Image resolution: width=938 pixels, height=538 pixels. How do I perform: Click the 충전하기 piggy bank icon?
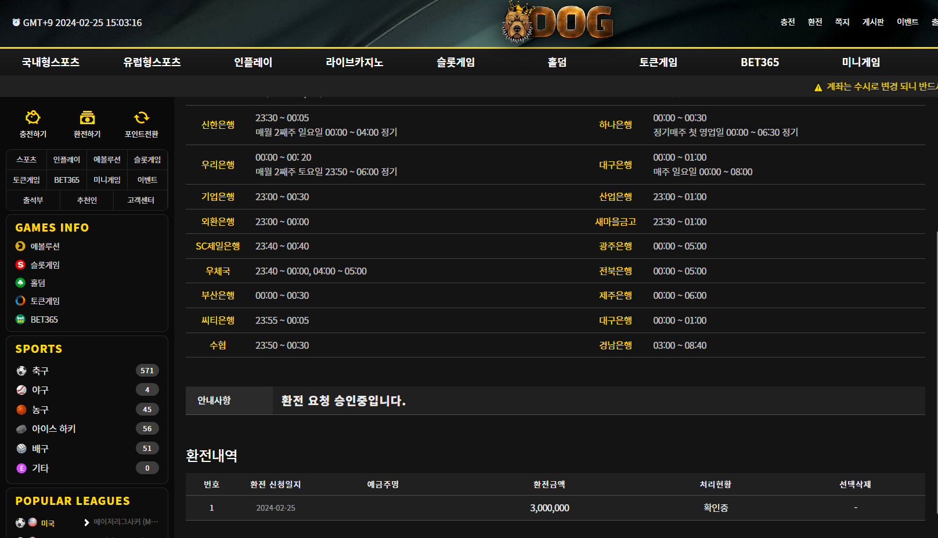[x=33, y=118]
